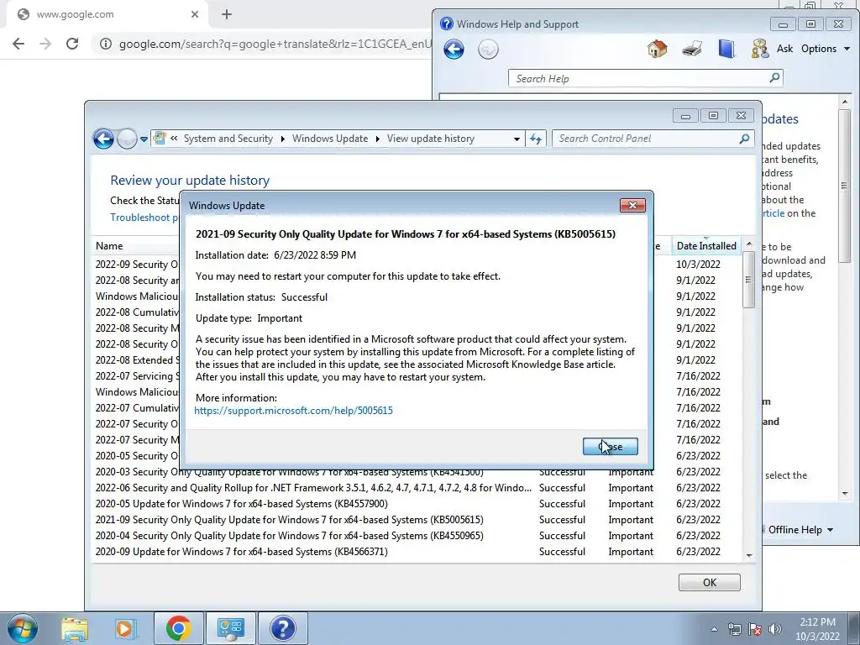Show hidden system tray icons
This screenshot has width=860, height=645.
[714, 629]
